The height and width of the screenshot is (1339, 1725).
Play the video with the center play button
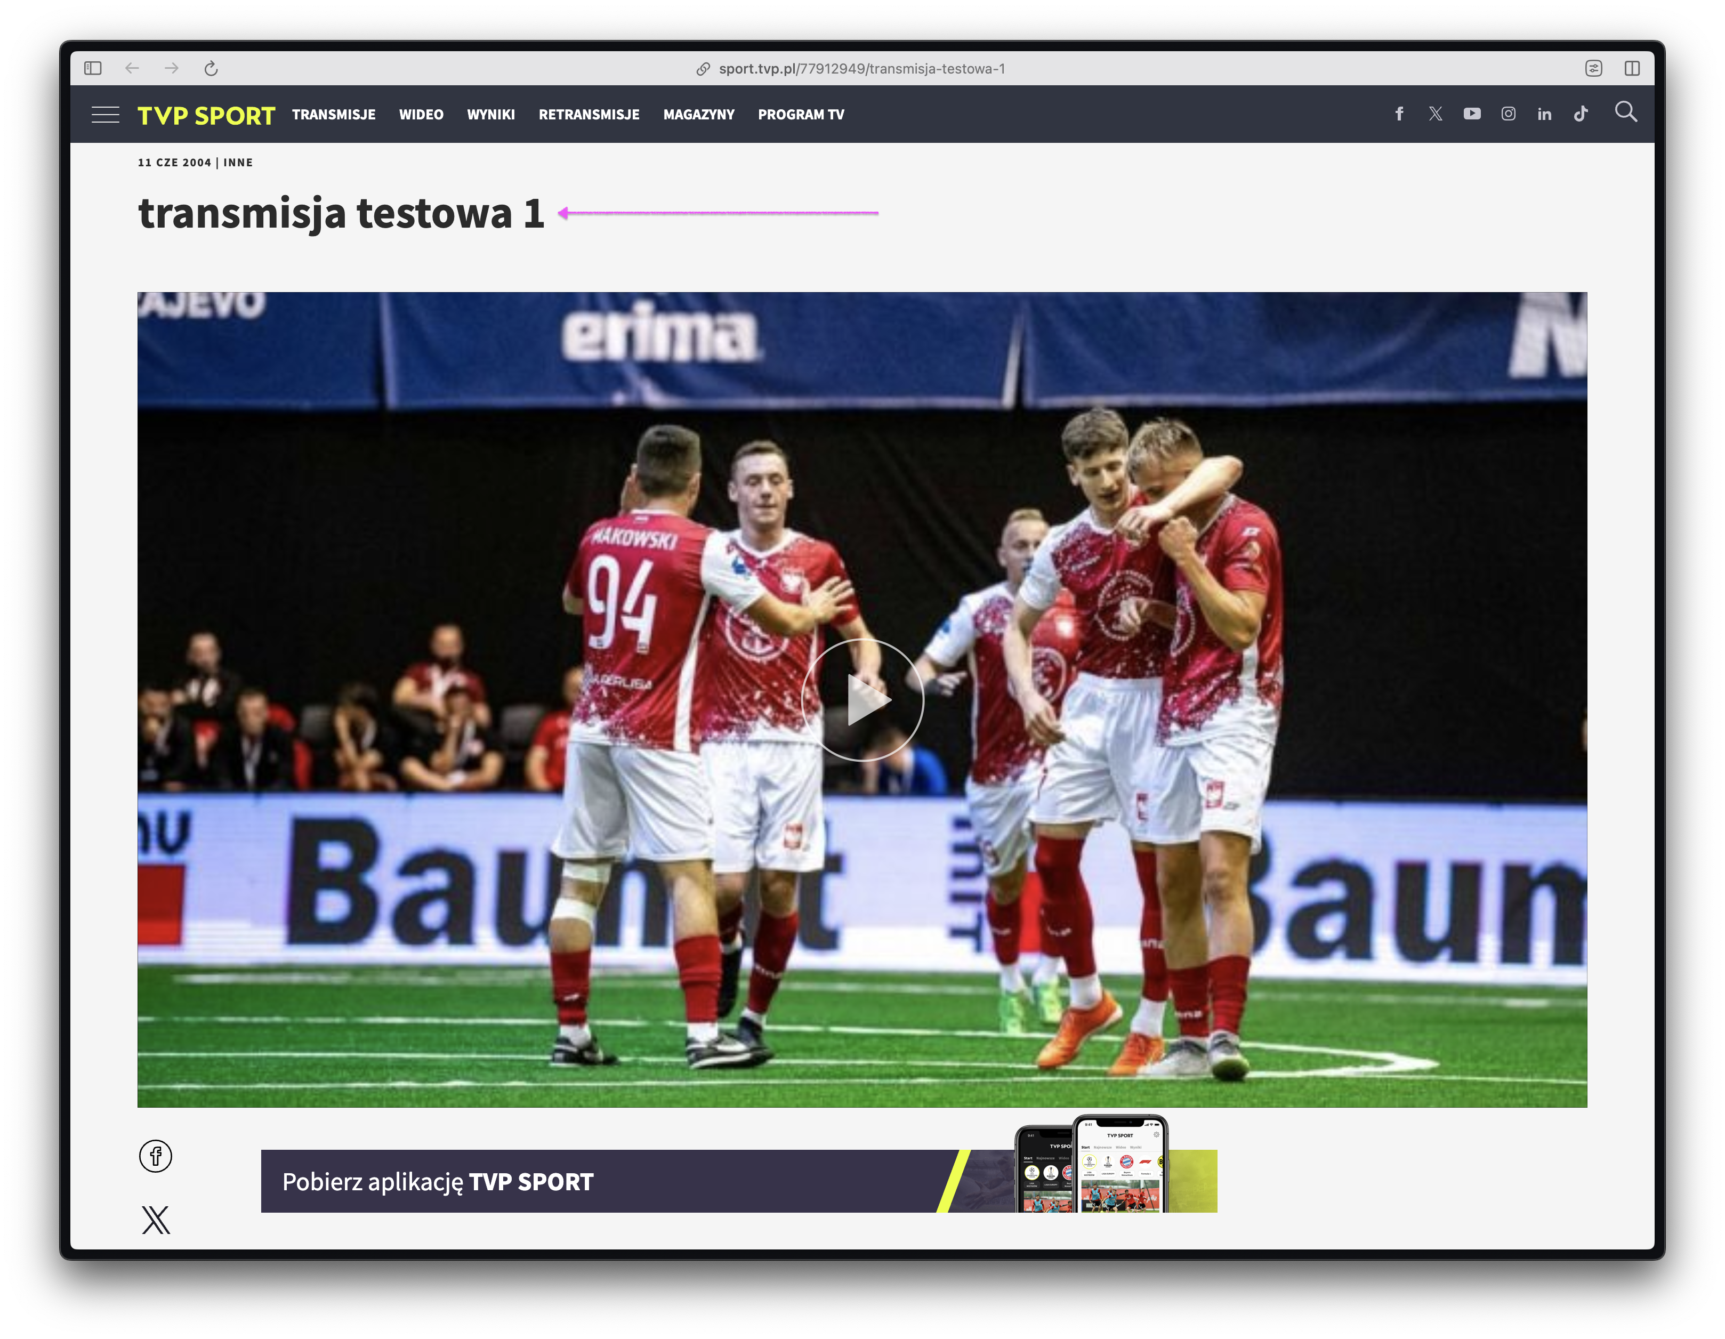pyautogui.click(x=862, y=699)
